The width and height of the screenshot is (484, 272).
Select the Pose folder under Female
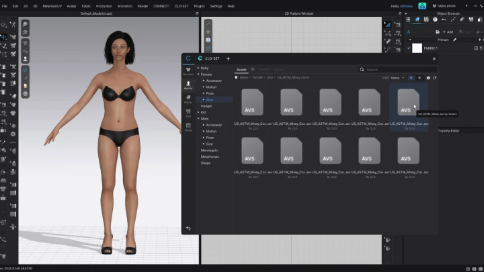[210, 93]
